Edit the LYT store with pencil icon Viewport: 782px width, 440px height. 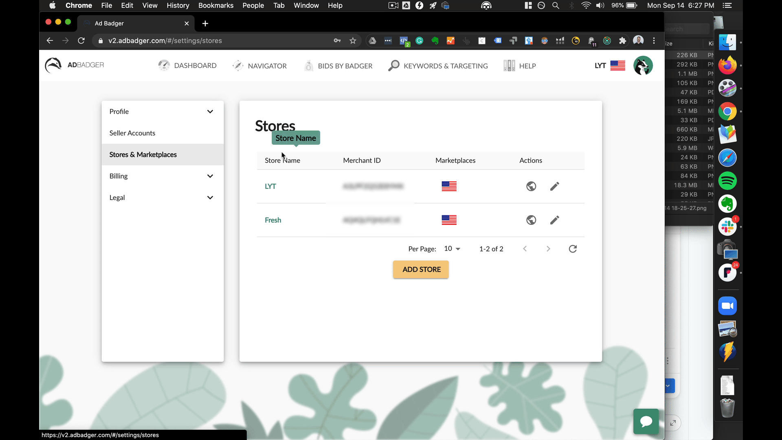coord(554,186)
